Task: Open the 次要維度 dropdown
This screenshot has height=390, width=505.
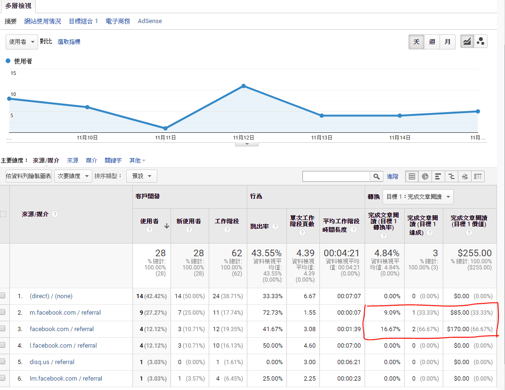Action: pos(73,176)
